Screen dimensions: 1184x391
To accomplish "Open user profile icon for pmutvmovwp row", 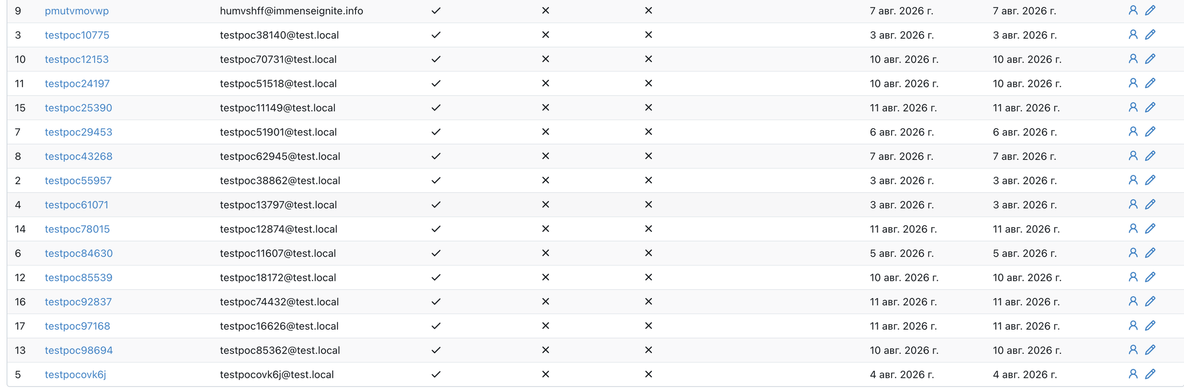I will pos(1132,10).
